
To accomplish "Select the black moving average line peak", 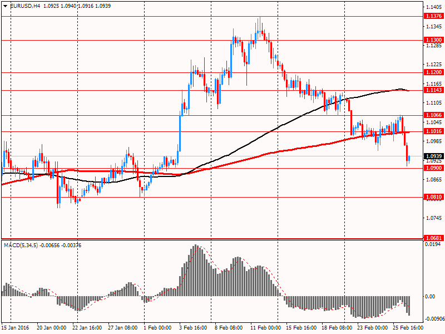I will [398, 89].
